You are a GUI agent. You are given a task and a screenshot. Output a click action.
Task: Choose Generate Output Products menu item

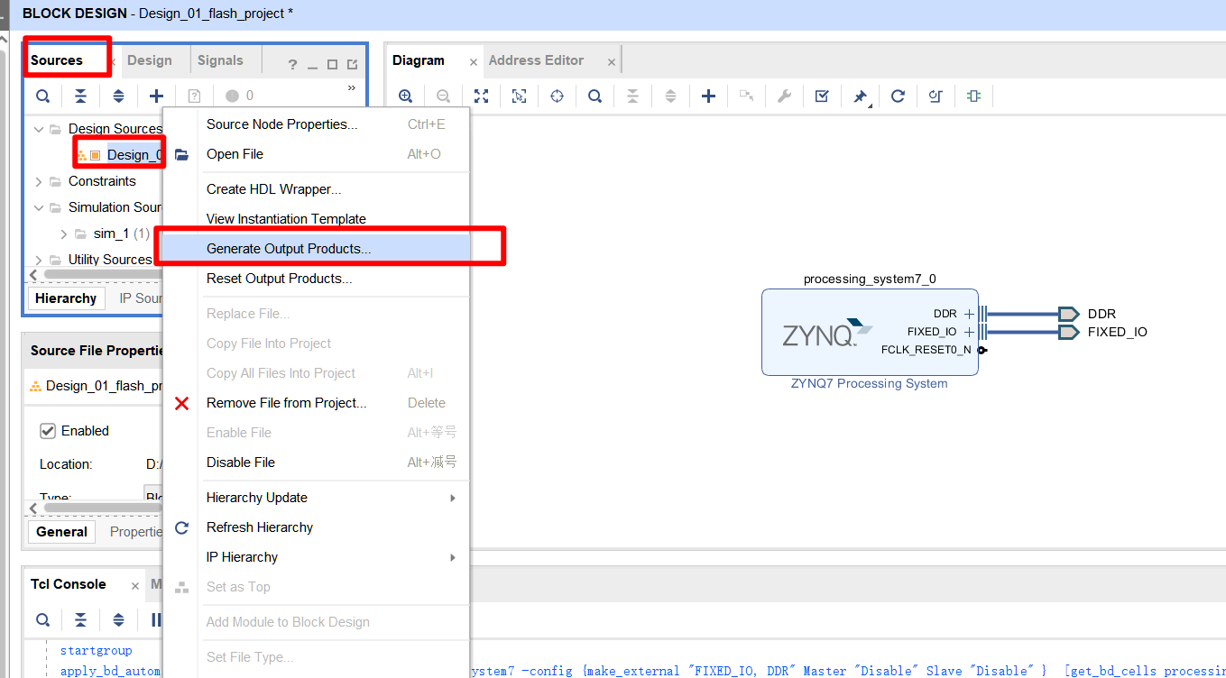click(316, 249)
